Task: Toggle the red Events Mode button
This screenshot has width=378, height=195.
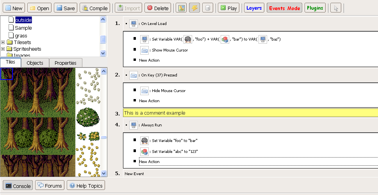Action: [x=284, y=8]
